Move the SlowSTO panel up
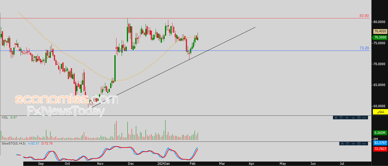Viewport: 388px width, 166px height. click(x=353, y=144)
